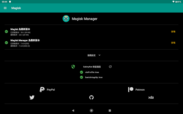The width and height of the screenshot is (183, 114).
Task: Refresh the SafetyNet check
Action: pos(110,67)
